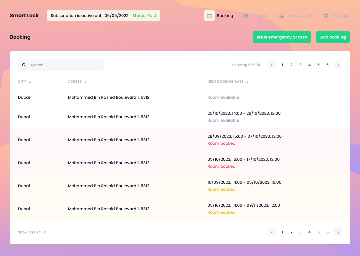Go to next page in bottom pagination
The width and height of the screenshot is (360, 256).
click(338, 232)
